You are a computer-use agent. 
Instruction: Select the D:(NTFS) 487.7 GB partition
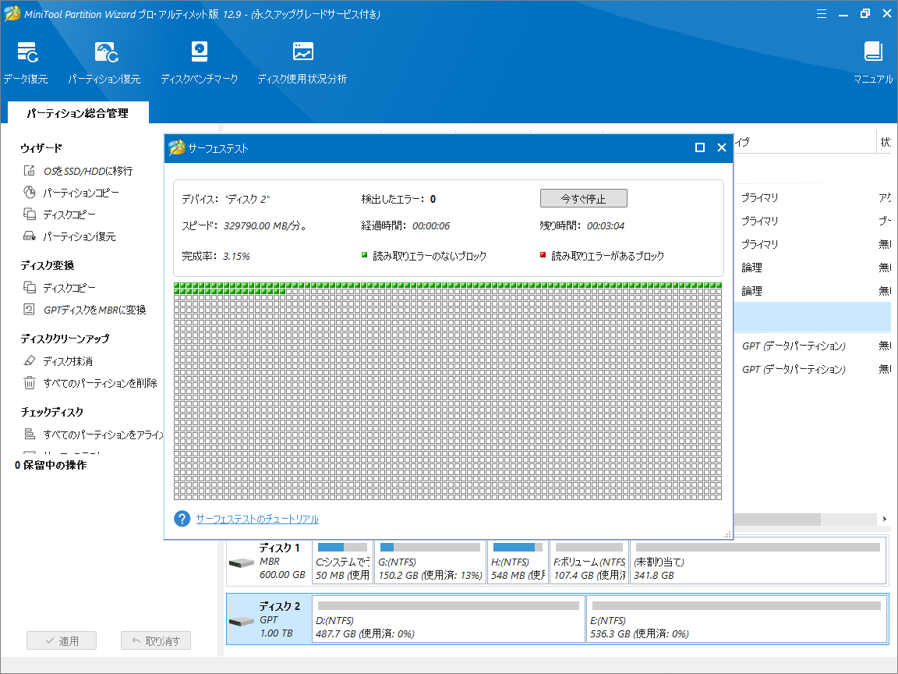[448, 619]
